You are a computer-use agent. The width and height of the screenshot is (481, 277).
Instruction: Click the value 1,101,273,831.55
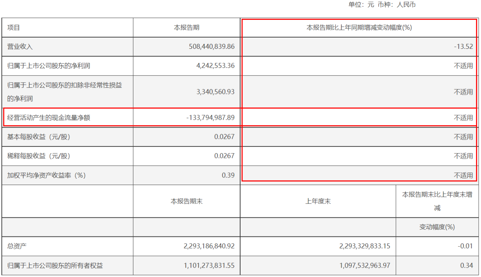[x=209, y=266]
